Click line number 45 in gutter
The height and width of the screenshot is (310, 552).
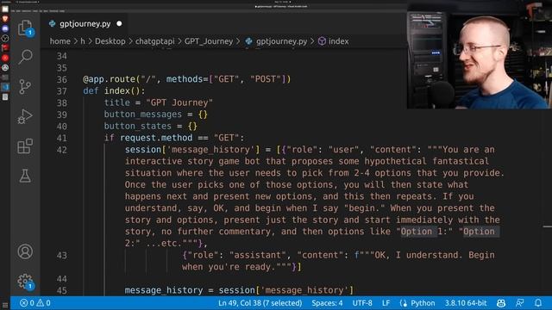pyautogui.click(x=61, y=290)
